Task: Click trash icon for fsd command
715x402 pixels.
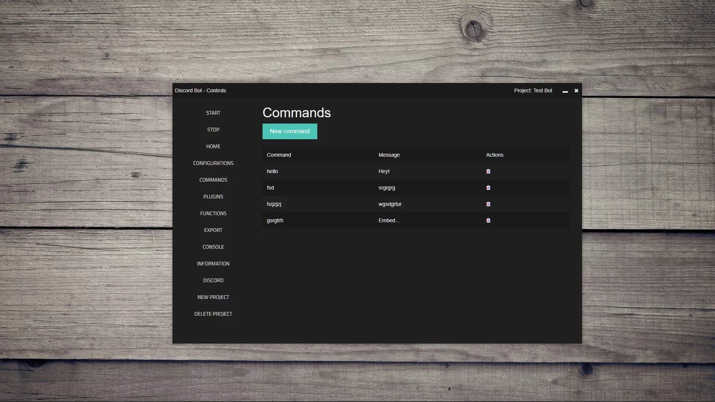Action: click(x=488, y=188)
